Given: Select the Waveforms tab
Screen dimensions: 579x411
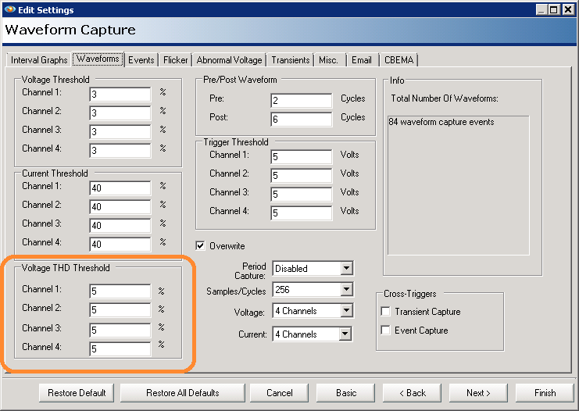Looking at the screenshot, I should (98, 59).
